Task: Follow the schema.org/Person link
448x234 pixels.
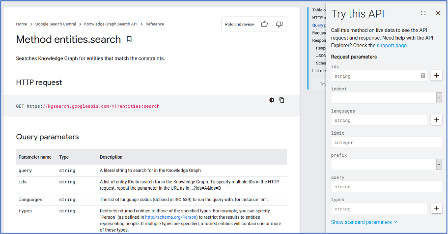Action: pos(171,217)
